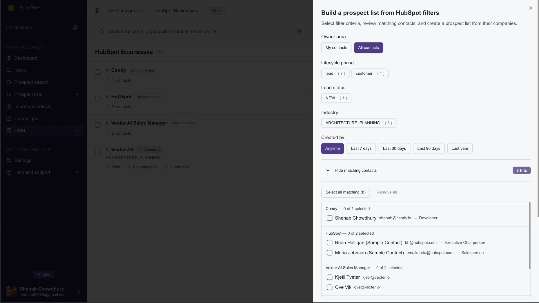Filter by lead lifecycle phase
This screenshot has height=303, width=539.
[335, 74]
